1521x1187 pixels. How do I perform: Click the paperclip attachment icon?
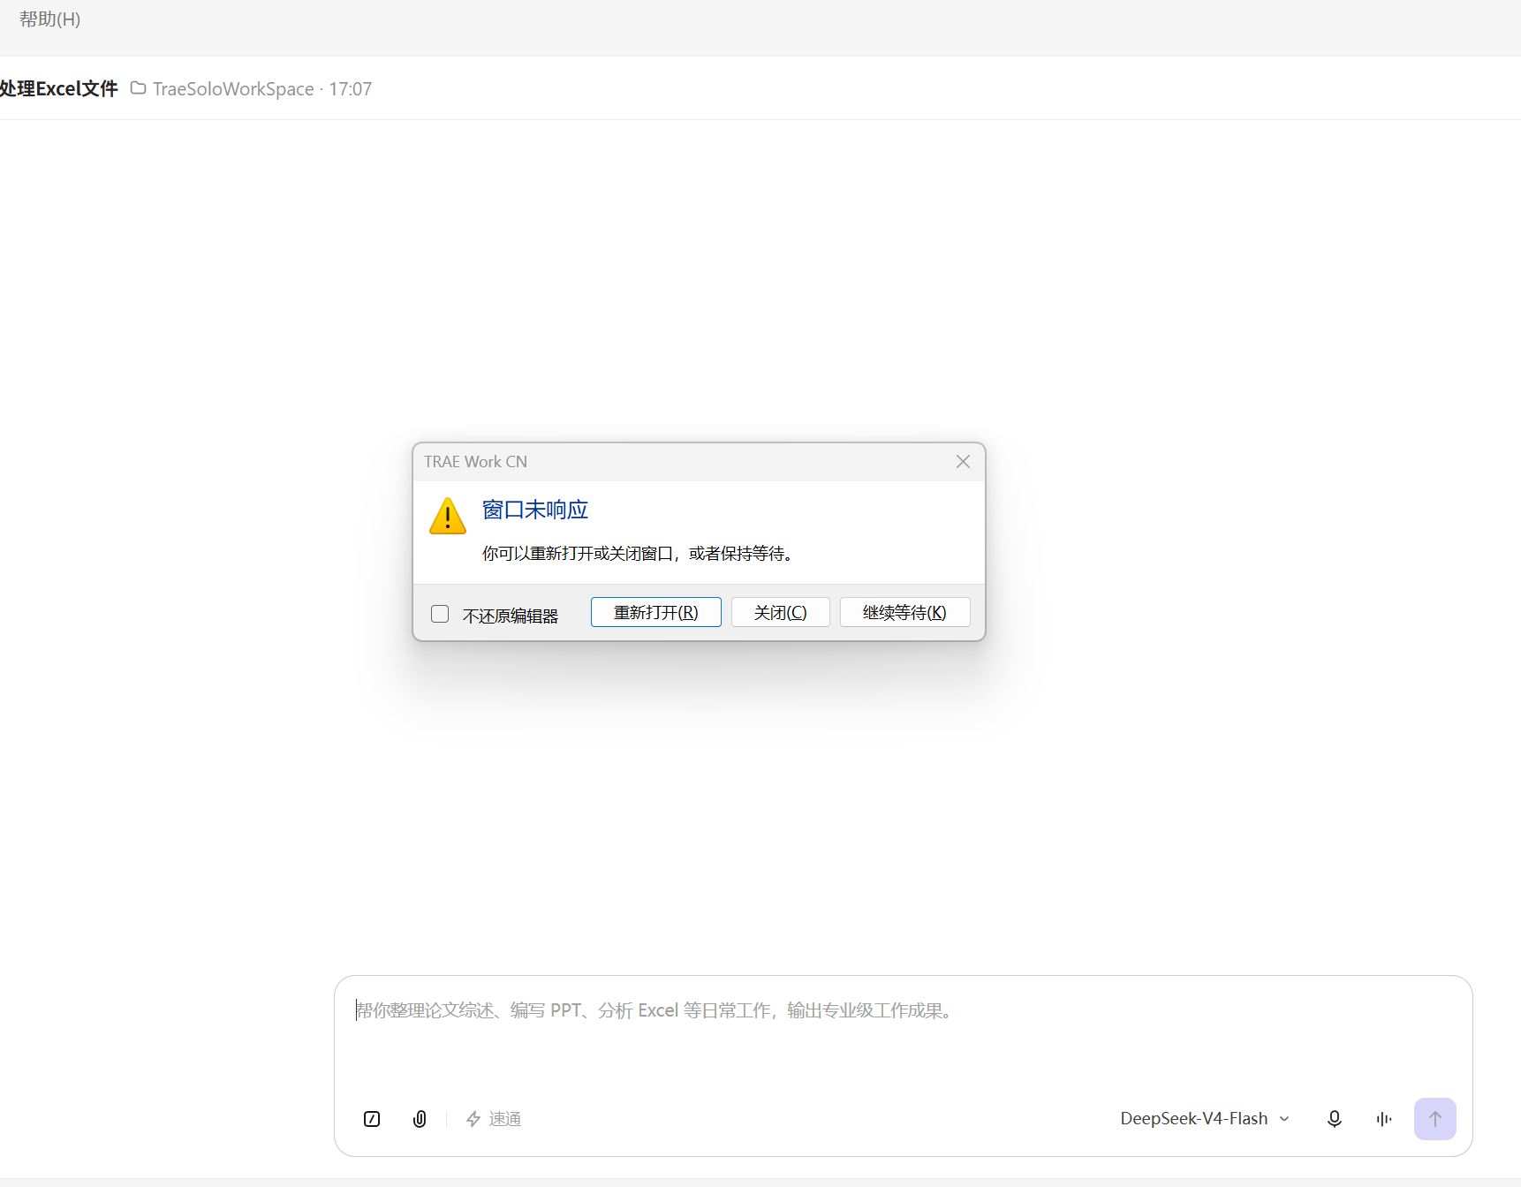click(x=420, y=1119)
